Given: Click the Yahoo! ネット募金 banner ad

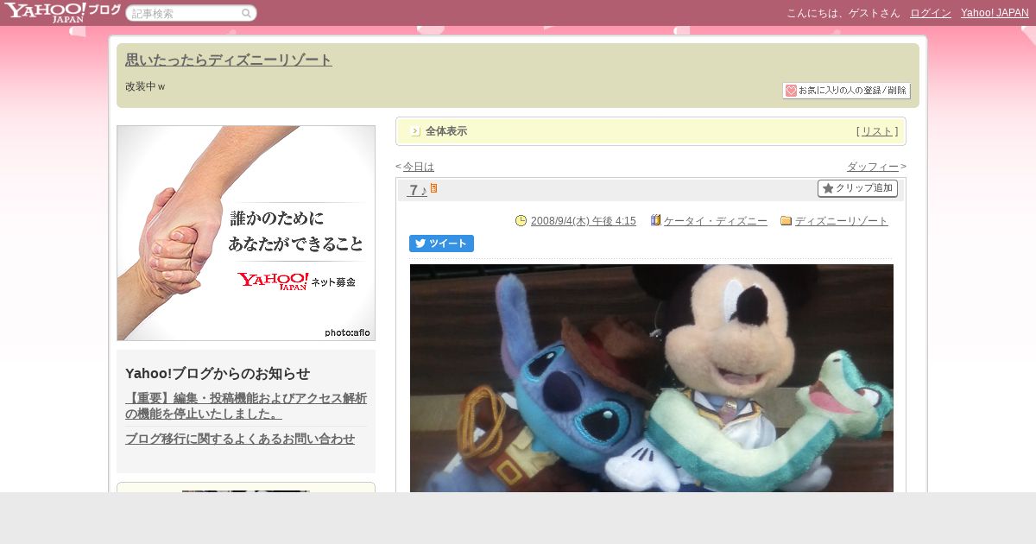Looking at the screenshot, I should (x=246, y=233).
